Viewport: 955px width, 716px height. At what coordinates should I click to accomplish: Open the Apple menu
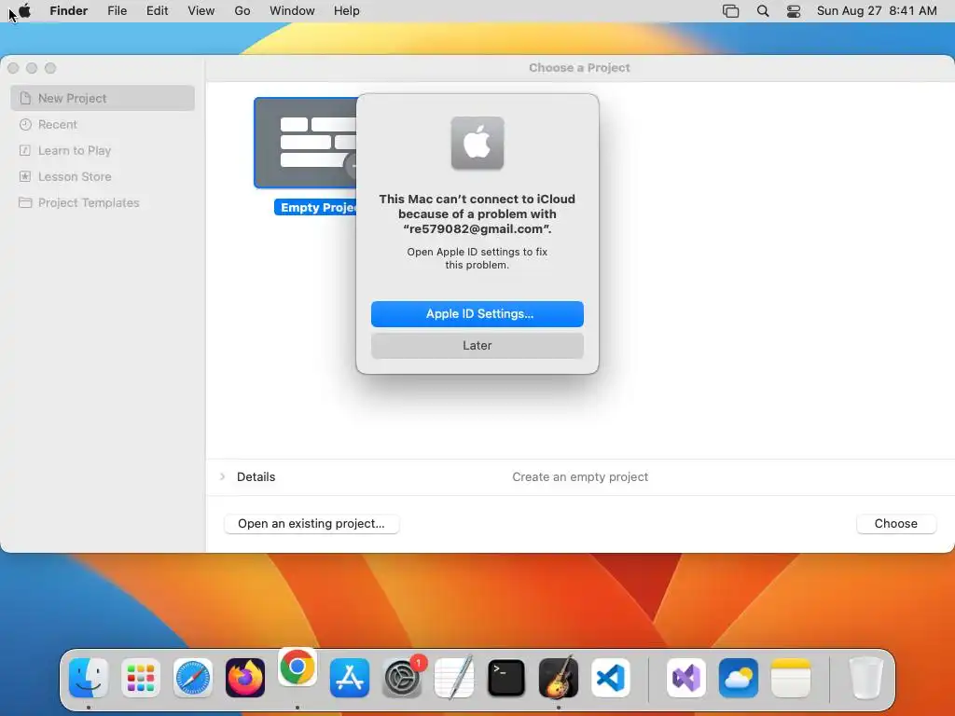[24, 11]
